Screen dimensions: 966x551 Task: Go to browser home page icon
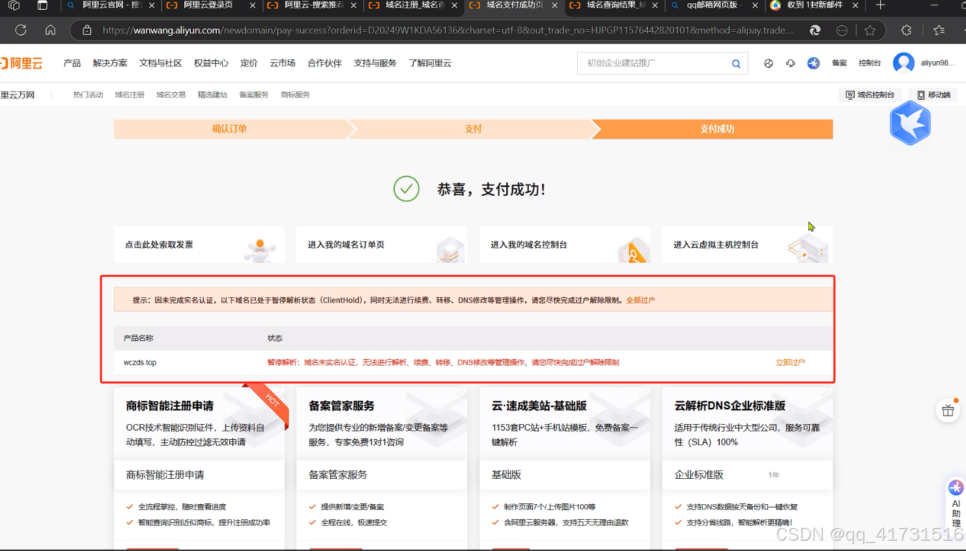tap(50, 30)
